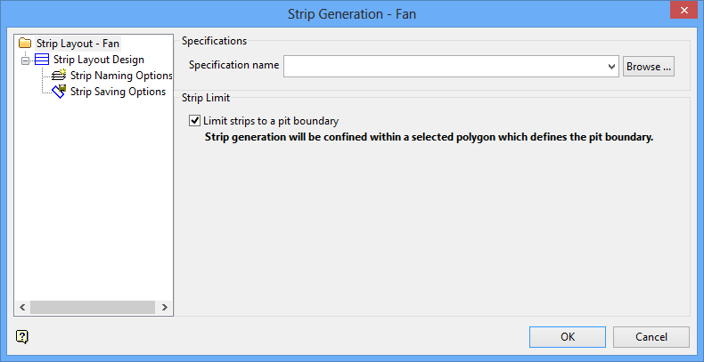Click the tree panel's left scroll arrow
This screenshot has height=362, width=704.
click(21, 307)
